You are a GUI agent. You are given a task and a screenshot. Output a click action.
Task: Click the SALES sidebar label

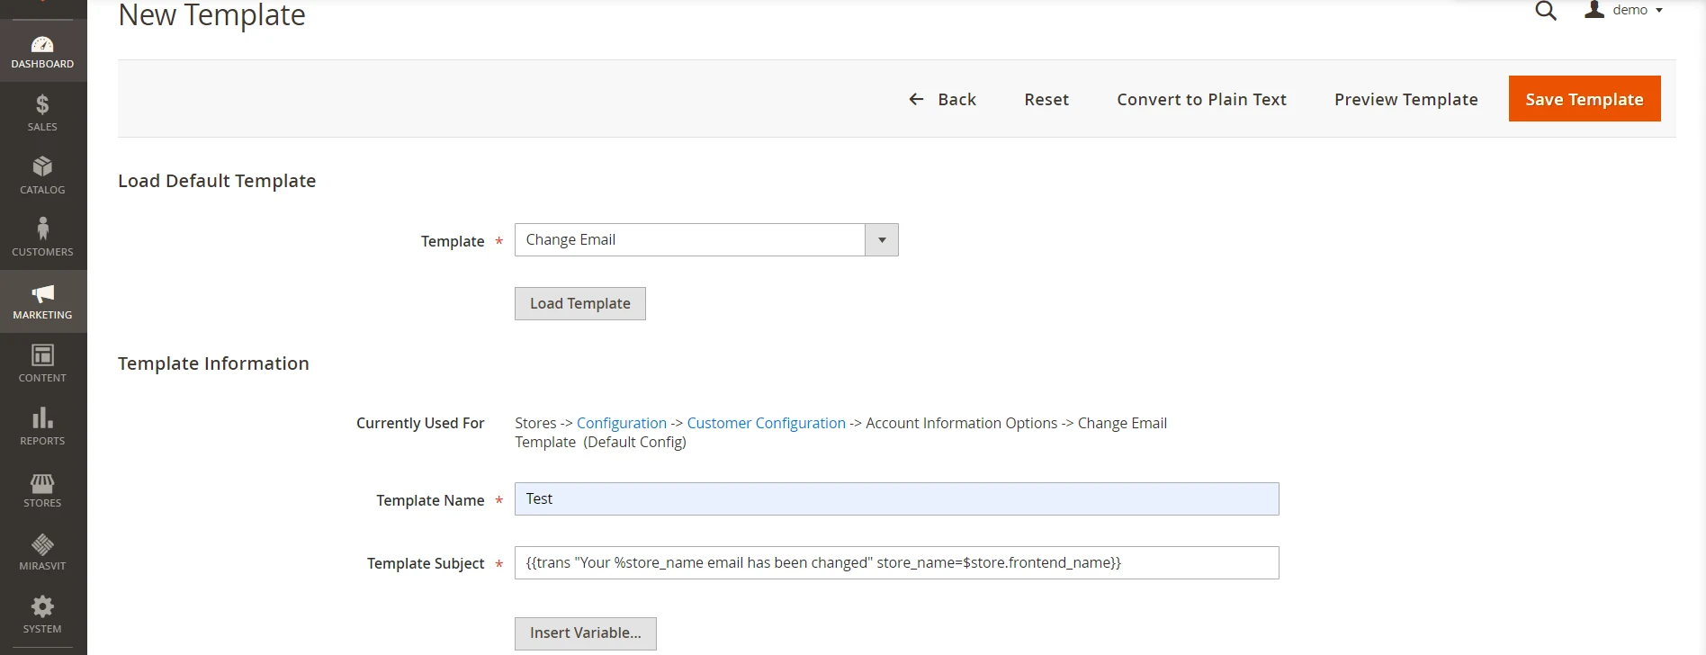click(x=42, y=127)
